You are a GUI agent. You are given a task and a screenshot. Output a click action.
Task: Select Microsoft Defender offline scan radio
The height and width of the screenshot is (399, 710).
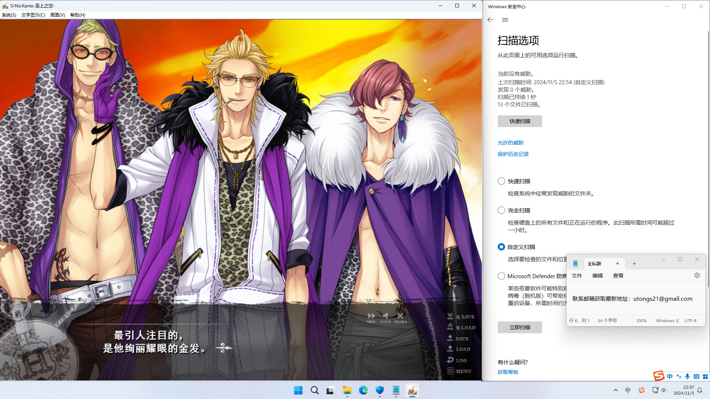click(501, 276)
